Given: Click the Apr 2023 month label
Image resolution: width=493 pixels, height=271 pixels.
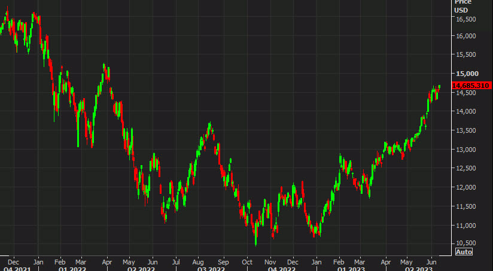Looking at the screenshot, I should pos(386,262).
